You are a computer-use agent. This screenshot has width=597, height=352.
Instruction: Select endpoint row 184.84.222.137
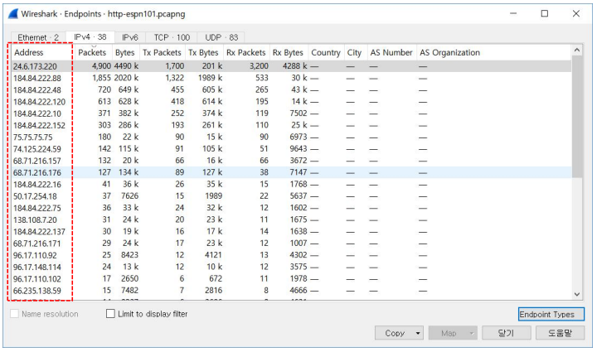pos(291,231)
